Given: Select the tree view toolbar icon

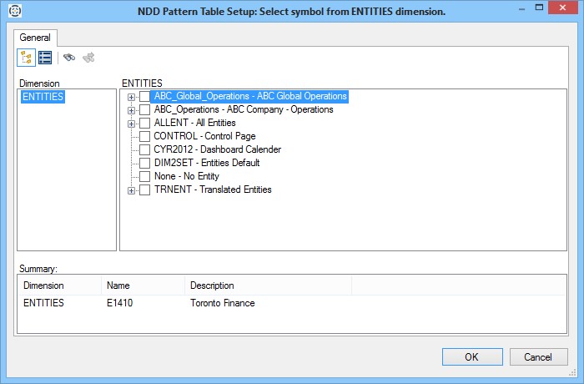Looking at the screenshot, I should pyautogui.click(x=27, y=58).
